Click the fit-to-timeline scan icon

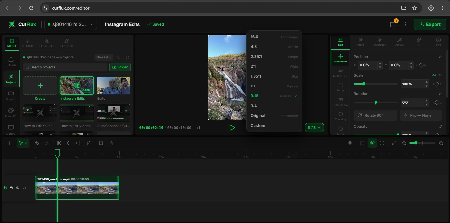click(382, 143)
